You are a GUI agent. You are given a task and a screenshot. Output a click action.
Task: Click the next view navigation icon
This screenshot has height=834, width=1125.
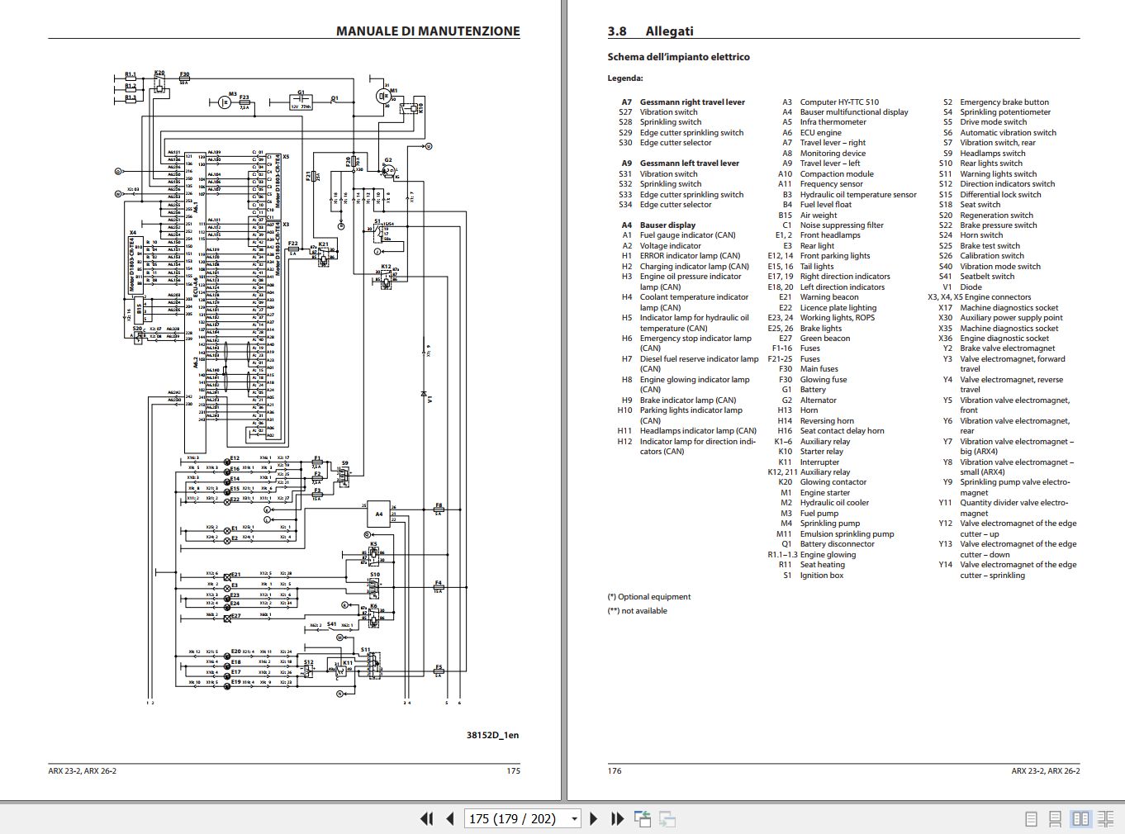(667, 817)
